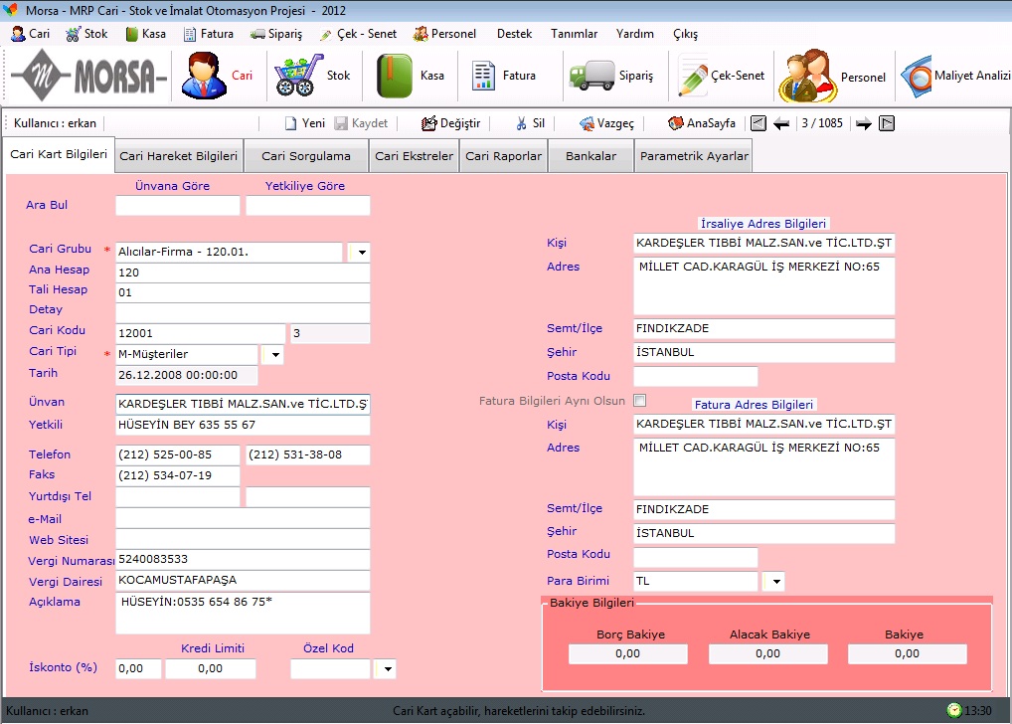Click the Yetkiliye Göre search field
The height and width of the screenshot is (724, 1012).
[308, 206]
